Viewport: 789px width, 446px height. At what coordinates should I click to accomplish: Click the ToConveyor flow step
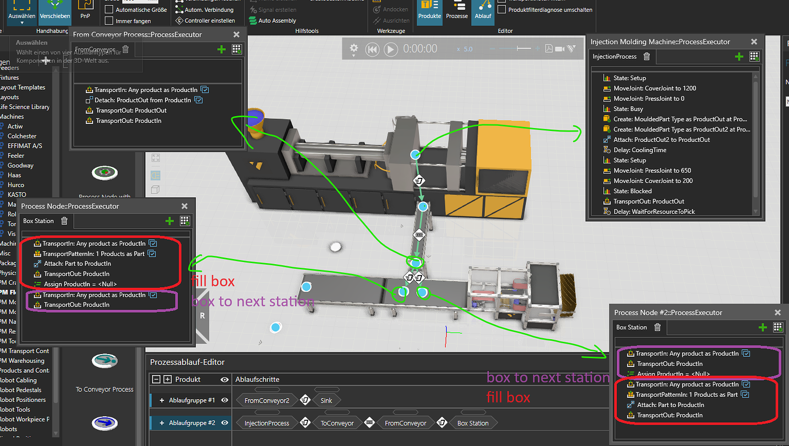(337, 423)
